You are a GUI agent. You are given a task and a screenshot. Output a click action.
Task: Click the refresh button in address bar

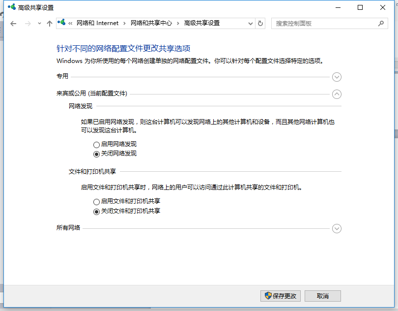click(x=260, y=23)
